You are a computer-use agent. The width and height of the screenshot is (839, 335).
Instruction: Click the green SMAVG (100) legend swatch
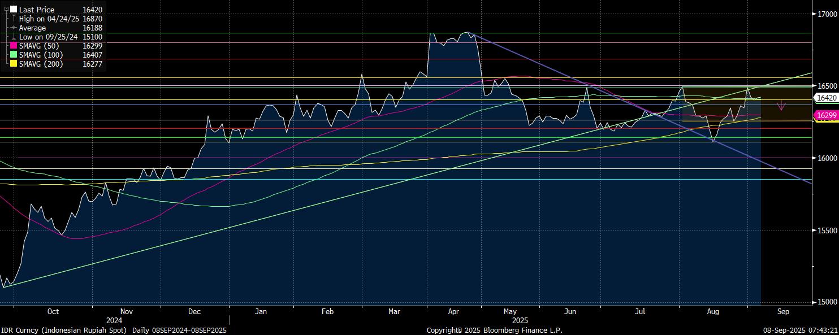click(x=14, y=55)
